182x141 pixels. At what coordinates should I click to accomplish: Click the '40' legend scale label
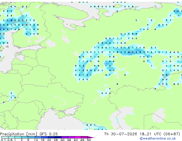point(75,140)
